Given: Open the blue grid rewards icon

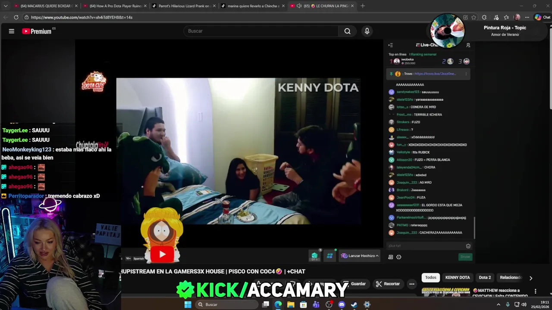Looking at the screenshot, I should 329,256.
